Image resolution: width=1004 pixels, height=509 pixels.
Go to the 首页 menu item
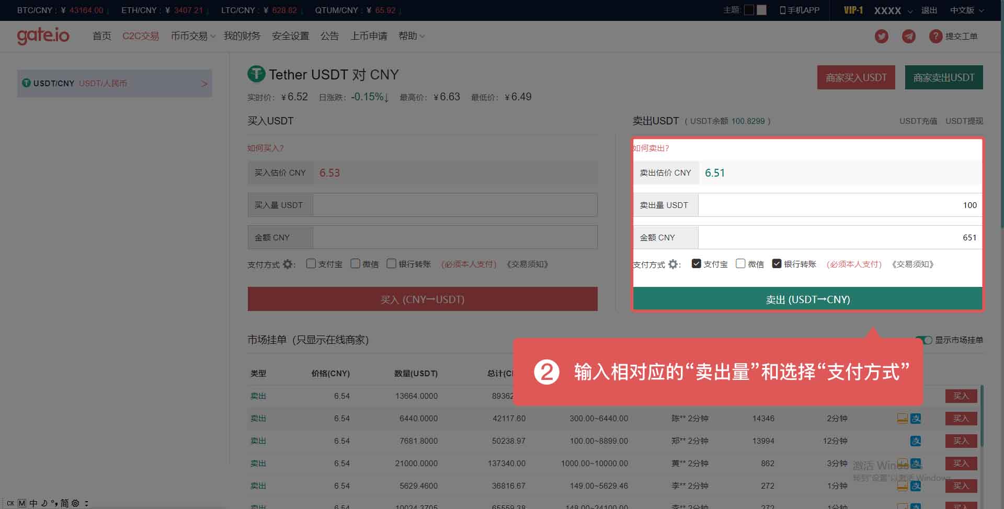point(102,36)
